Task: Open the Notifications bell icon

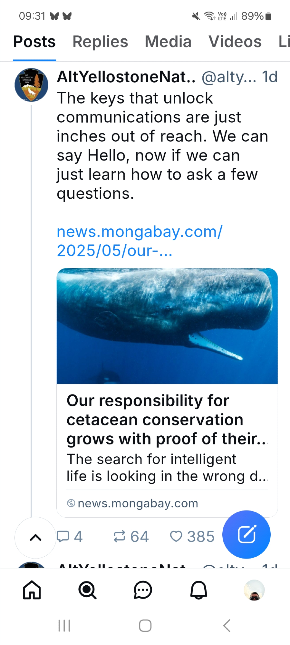Action: (x=198, y=590)
